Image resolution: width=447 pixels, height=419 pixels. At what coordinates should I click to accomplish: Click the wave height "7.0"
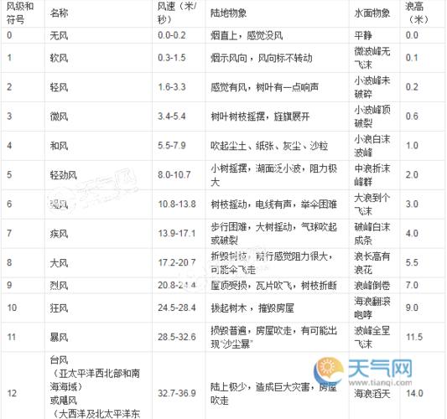coord(412,285)
